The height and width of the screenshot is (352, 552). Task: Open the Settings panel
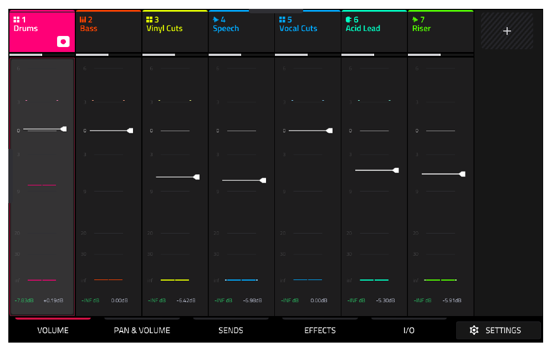[498, 330]
